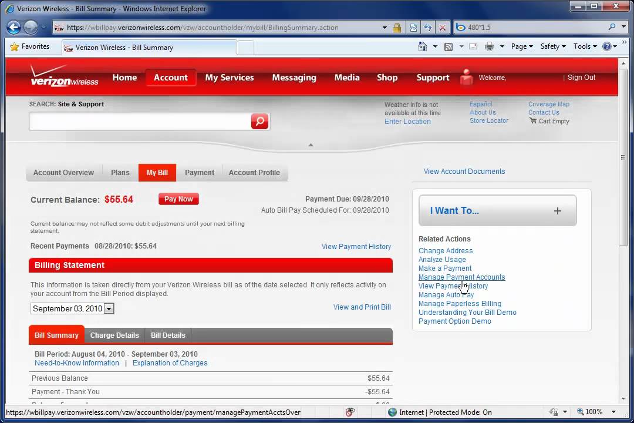Select Account in the main navigation
This screenshot has height=423, width=634.
point(171,78)
